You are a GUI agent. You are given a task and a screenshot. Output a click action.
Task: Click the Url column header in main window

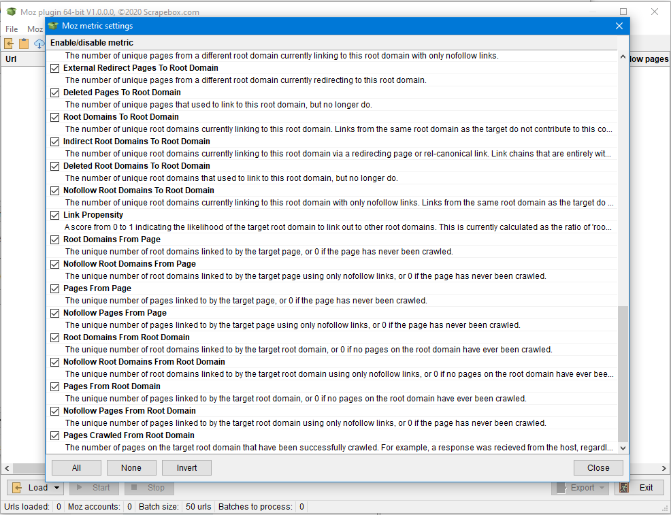pyautogui.click(x=24, y=59)
